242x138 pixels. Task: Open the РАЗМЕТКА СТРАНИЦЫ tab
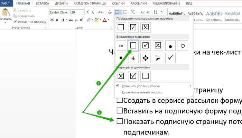coord(90,3)
